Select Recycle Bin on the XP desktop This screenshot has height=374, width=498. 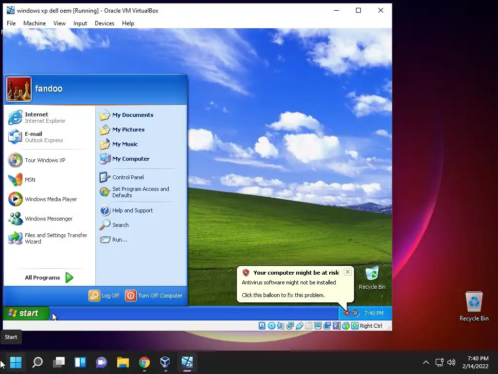click(372, 278)
